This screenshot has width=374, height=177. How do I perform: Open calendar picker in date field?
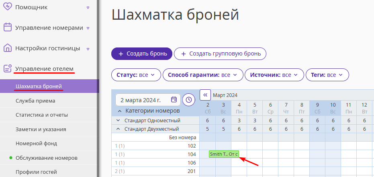pos(174,100)
